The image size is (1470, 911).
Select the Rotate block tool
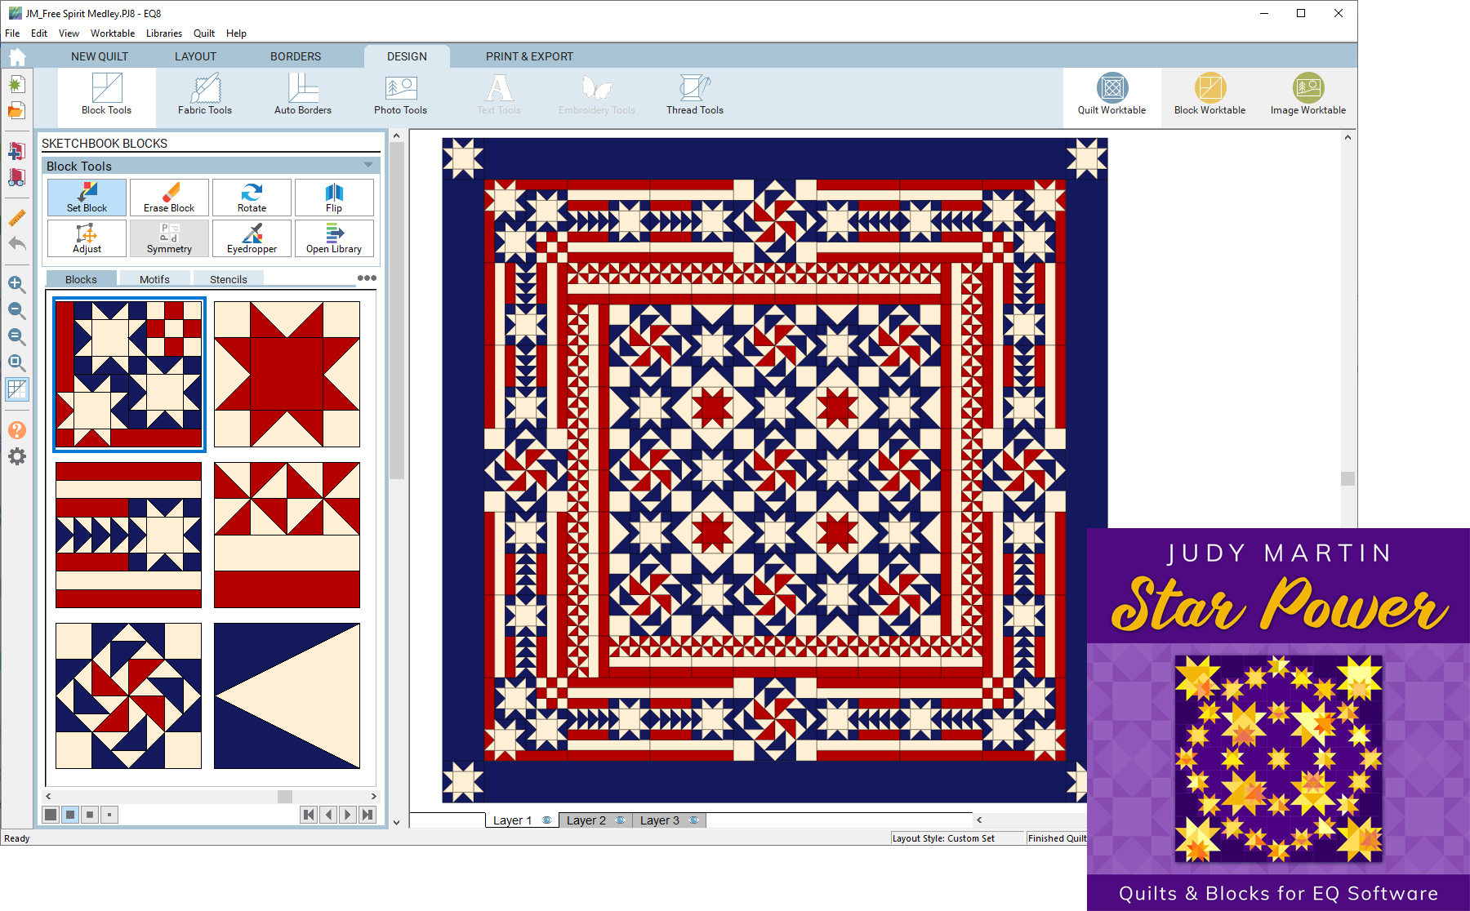click(252, 198)
